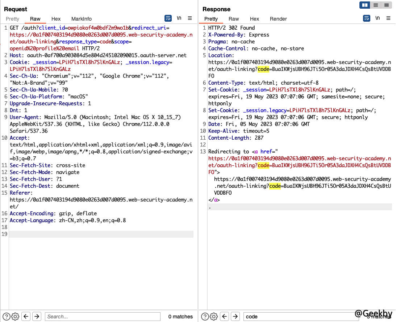Open search settings gear under the Request panel
Viewport: 396px width, 322px height.
pos(15,317)
